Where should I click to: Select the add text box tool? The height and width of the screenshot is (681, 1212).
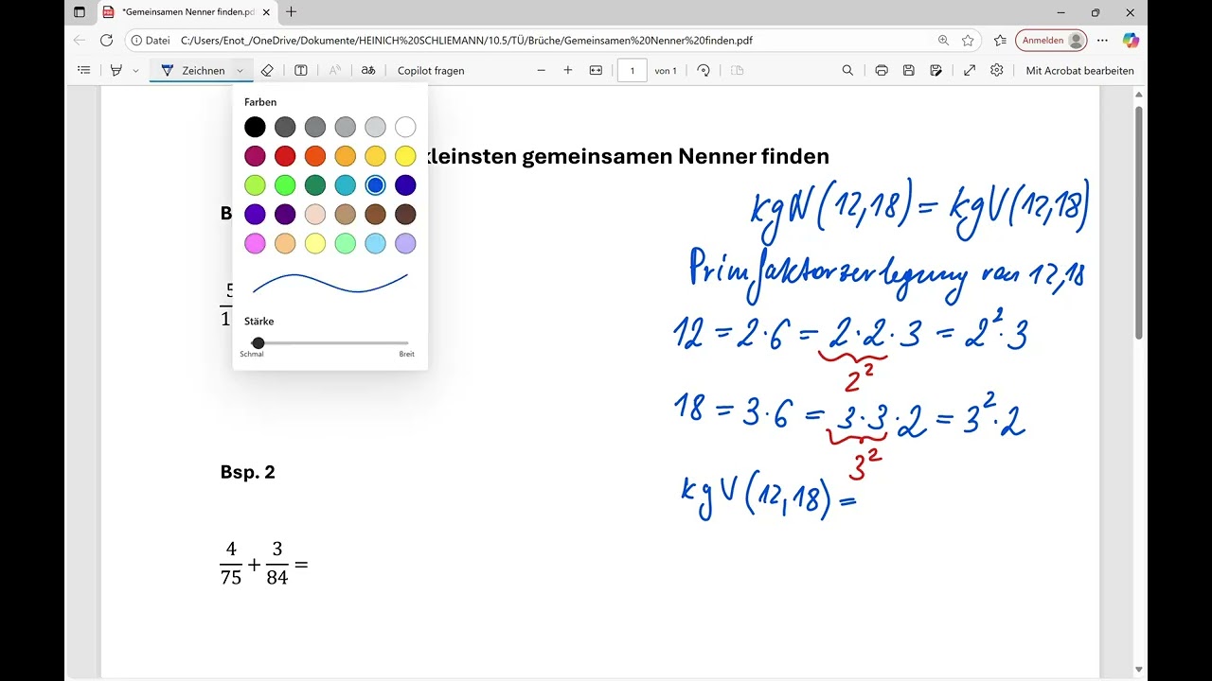(300, 70)
